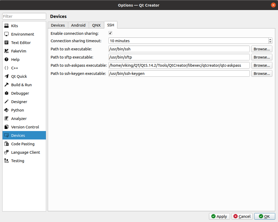This screenshot has width=278, height=222.
Task: Click the connection sharing timeout field
Action: [x=189, y=41]
